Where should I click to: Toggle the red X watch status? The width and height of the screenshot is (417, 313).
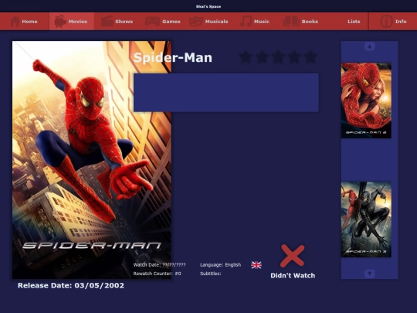[292, 256]
